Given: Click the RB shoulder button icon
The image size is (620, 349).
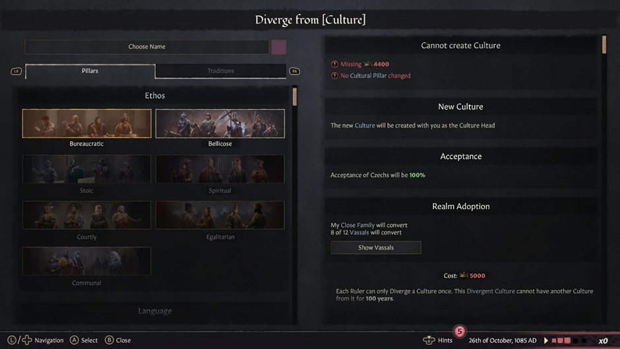Looking at the screenshot, I should pos(294,71).
